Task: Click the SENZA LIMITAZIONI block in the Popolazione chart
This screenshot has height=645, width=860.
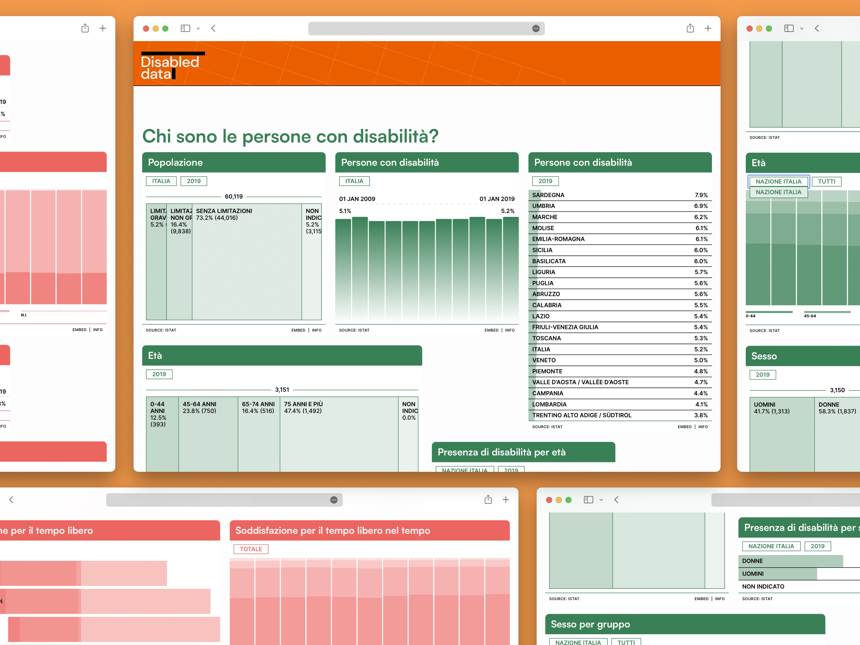Action: 247,262
